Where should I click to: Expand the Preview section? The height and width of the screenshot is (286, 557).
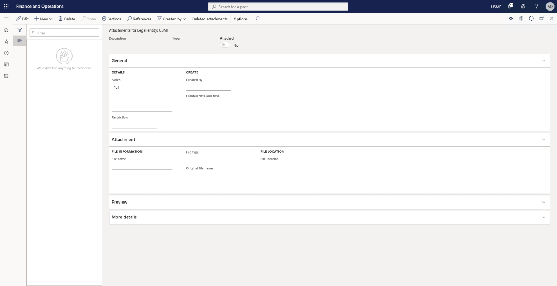pyautogui.click(x=544, y=202)
